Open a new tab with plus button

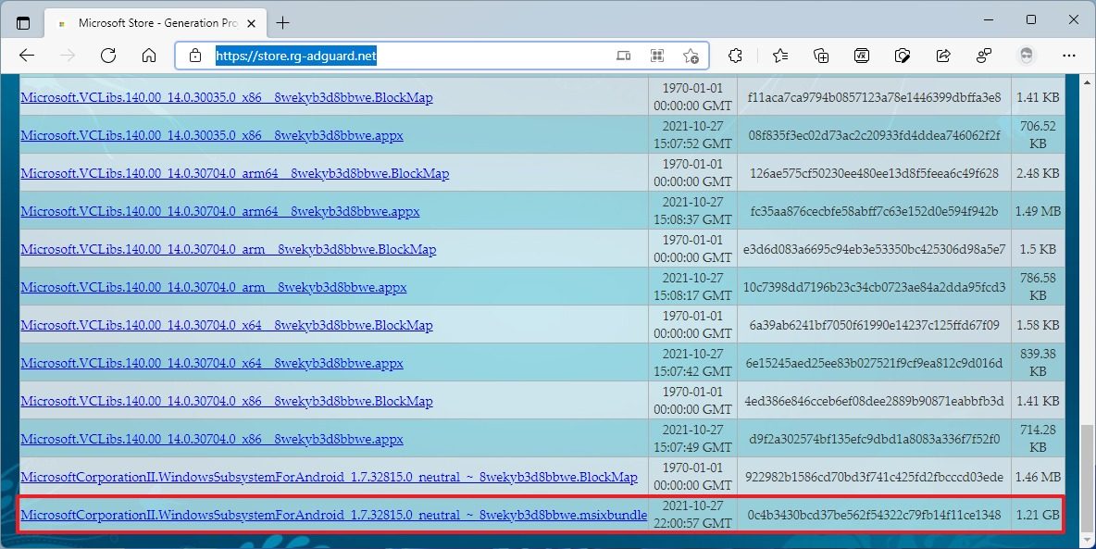pos(282,23)
